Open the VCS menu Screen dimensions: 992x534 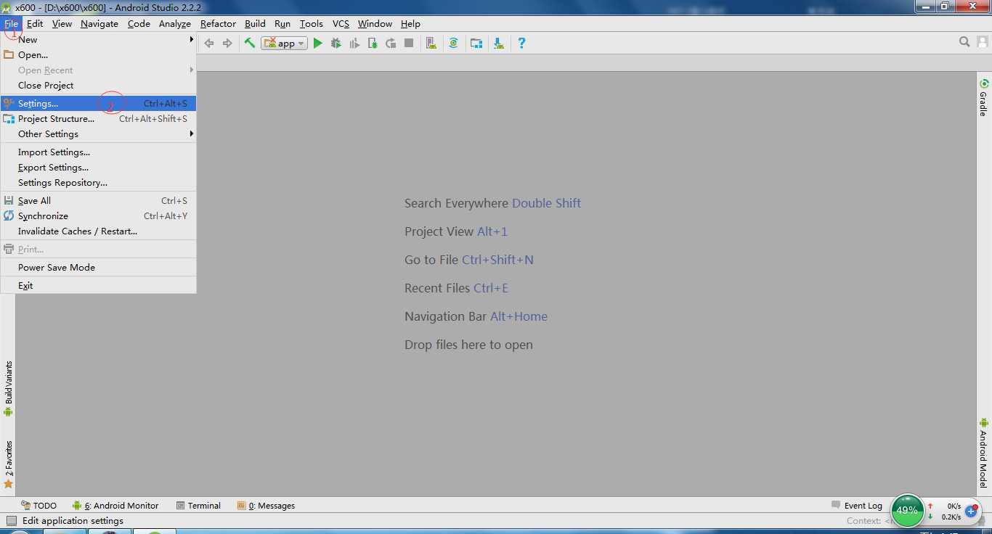click(x=341, y=23)
